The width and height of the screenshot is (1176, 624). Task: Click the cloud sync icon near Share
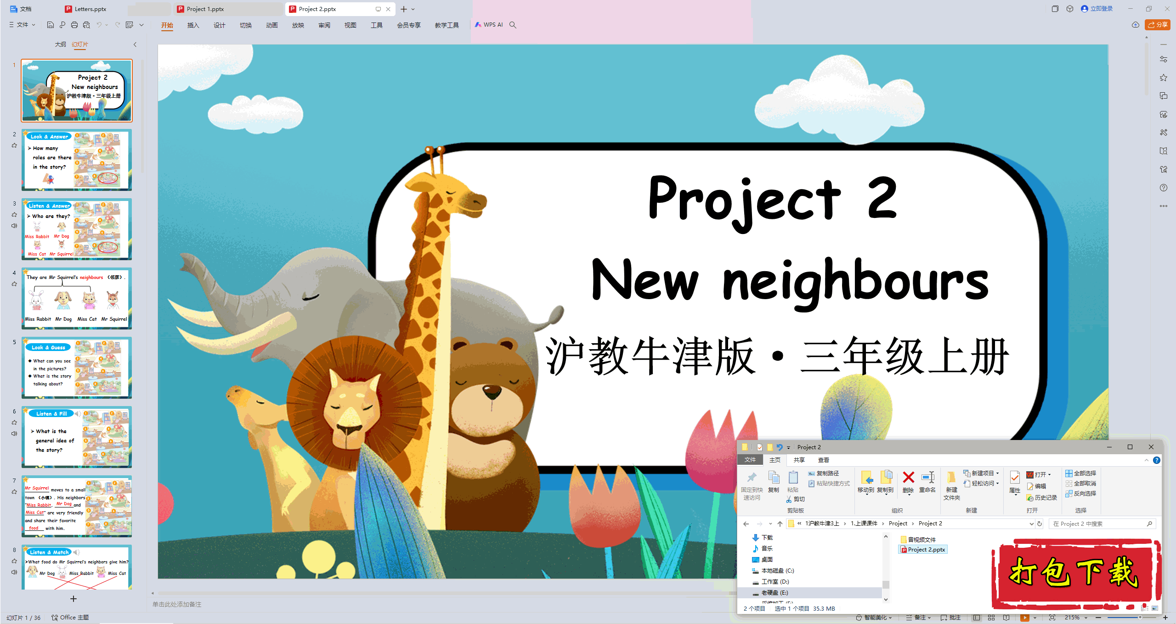[x=1136, y=25]
